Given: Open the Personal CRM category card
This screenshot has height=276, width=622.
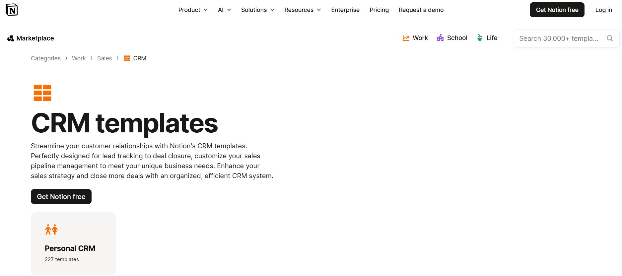Looking at the screenshot, I should (x=73, y=244).
